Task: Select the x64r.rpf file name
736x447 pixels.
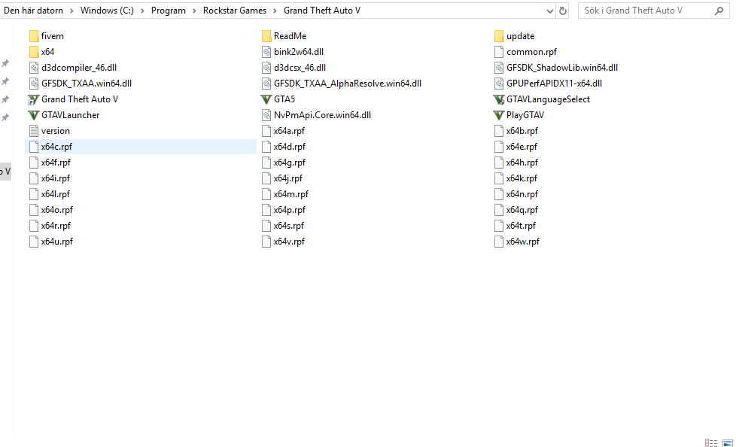Action: click(56, 226)
